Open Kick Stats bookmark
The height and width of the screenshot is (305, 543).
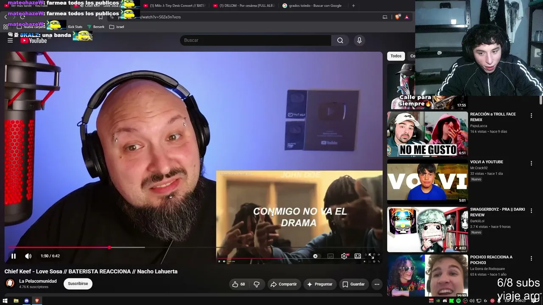[x=75, y=27]
